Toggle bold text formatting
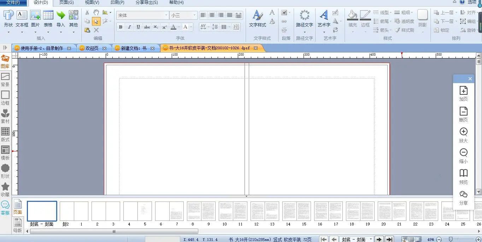This screenshot has height=242, width=482. coord(120,27)
